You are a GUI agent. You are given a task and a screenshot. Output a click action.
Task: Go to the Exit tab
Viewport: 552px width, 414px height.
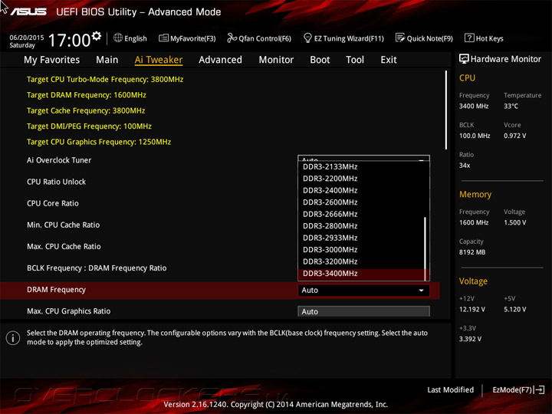389,60
